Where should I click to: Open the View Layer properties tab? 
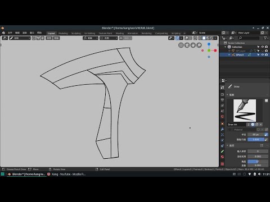(222, 105)
